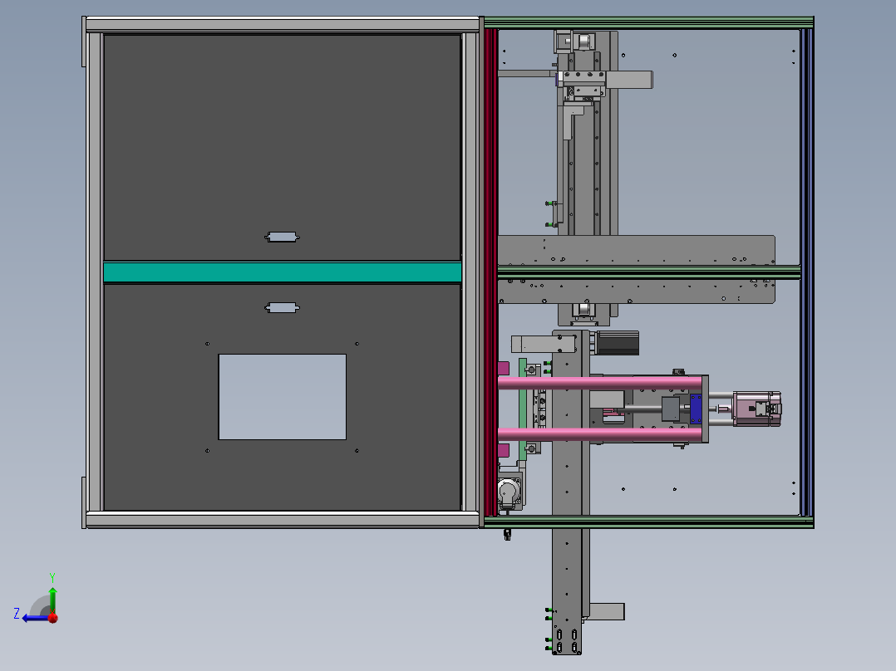Screen dimensions: 896x671
Task: Select the teal horizontal crossbar between the dark panels
Action: (283, 272)
